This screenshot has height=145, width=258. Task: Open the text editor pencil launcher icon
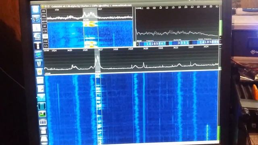tap(41, 89)
